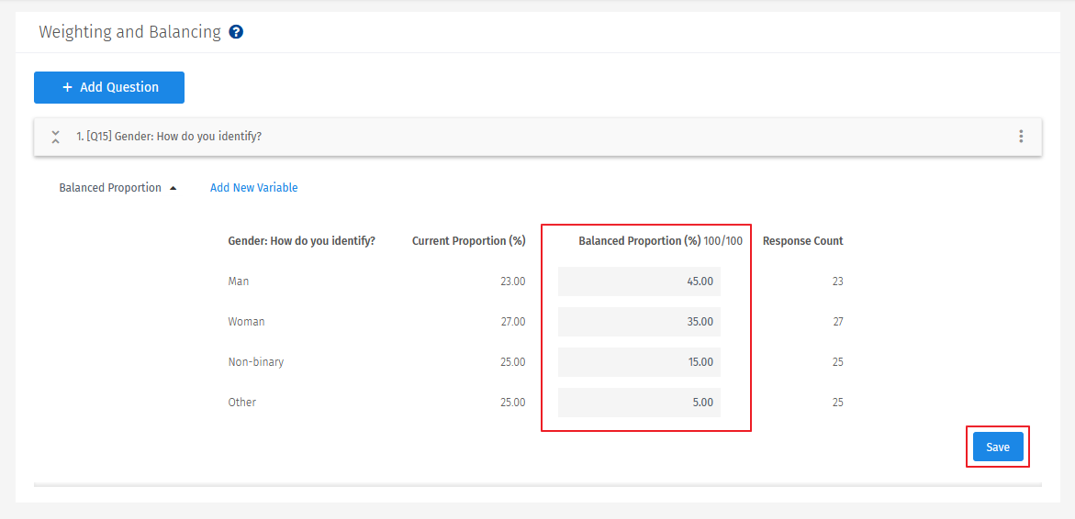Click the Current Proportion (%) column header
This screenshot has height=519, width=1075.
click(x=468, y=241)
